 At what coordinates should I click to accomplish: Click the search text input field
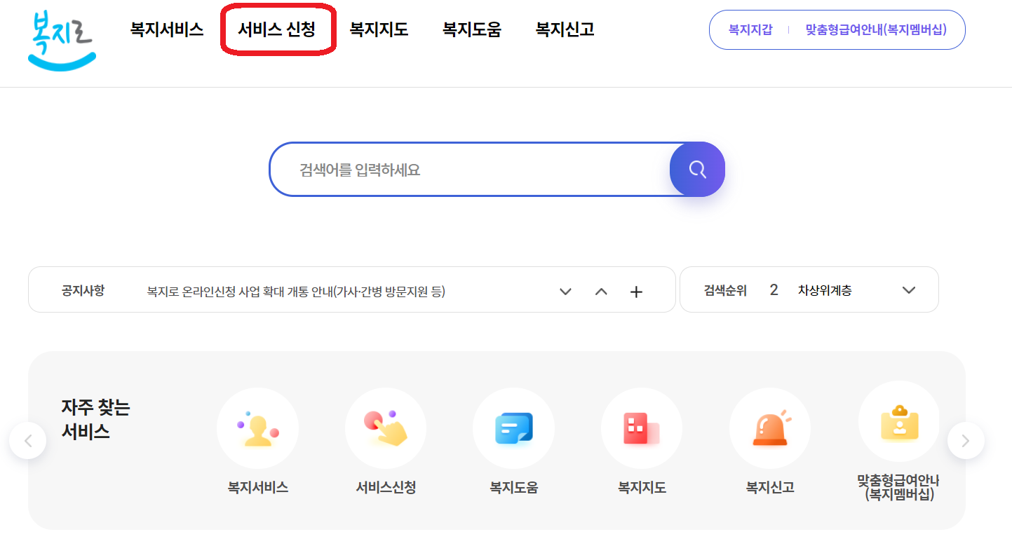coord(463,169)
